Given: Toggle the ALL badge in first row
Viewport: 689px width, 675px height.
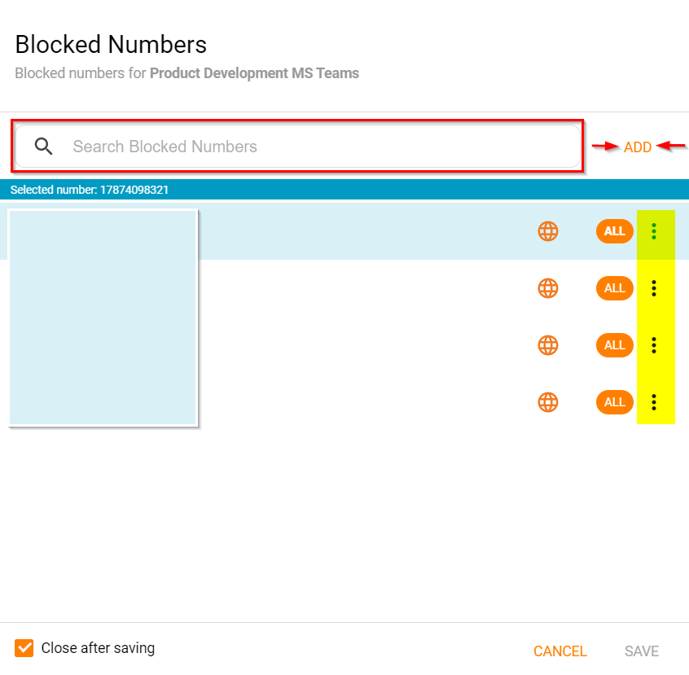Looking at the screenshot, I should click(x=614, y=231).
